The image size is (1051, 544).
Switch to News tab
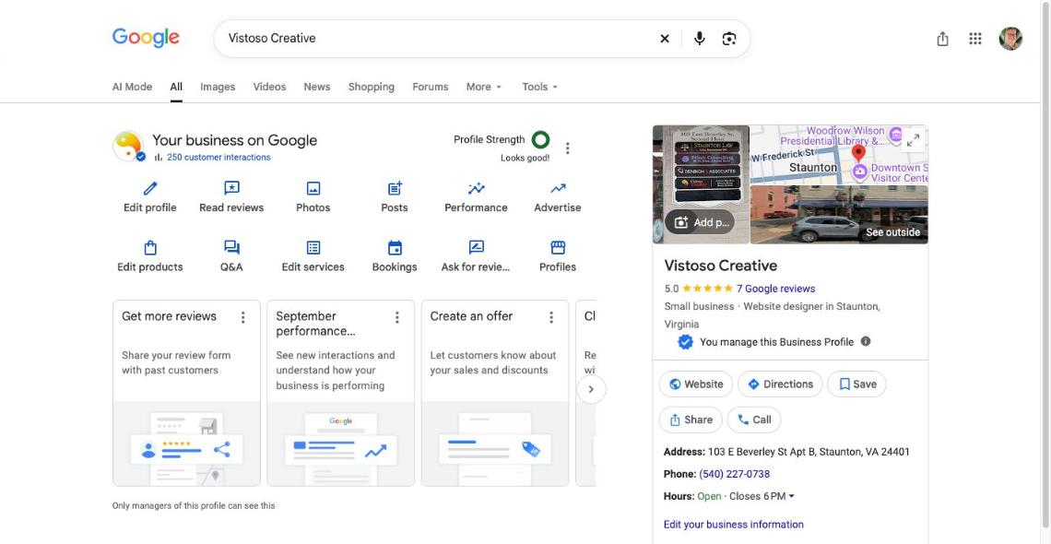317,87
